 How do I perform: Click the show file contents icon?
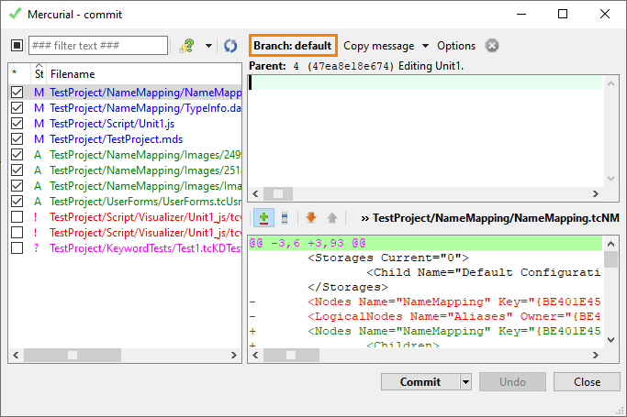point(285,218)
